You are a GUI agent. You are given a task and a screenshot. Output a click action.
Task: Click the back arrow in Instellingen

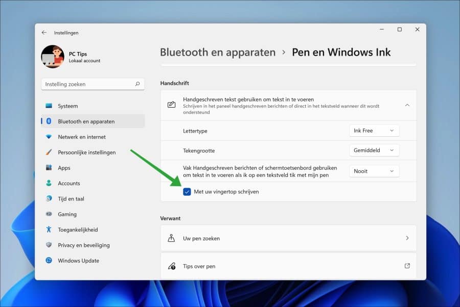[x=44, y=33]
